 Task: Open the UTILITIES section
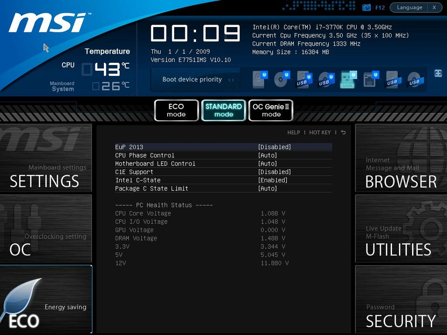point(401,228)
